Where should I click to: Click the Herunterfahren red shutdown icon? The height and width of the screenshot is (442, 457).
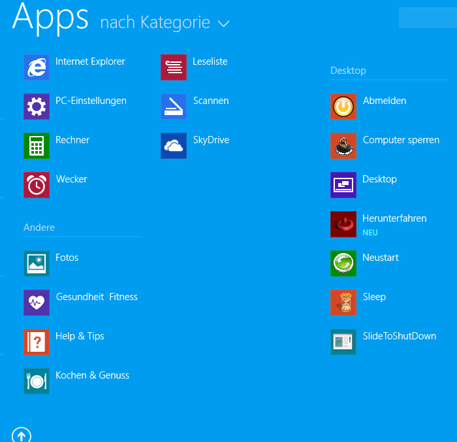(x=343, y=224)
